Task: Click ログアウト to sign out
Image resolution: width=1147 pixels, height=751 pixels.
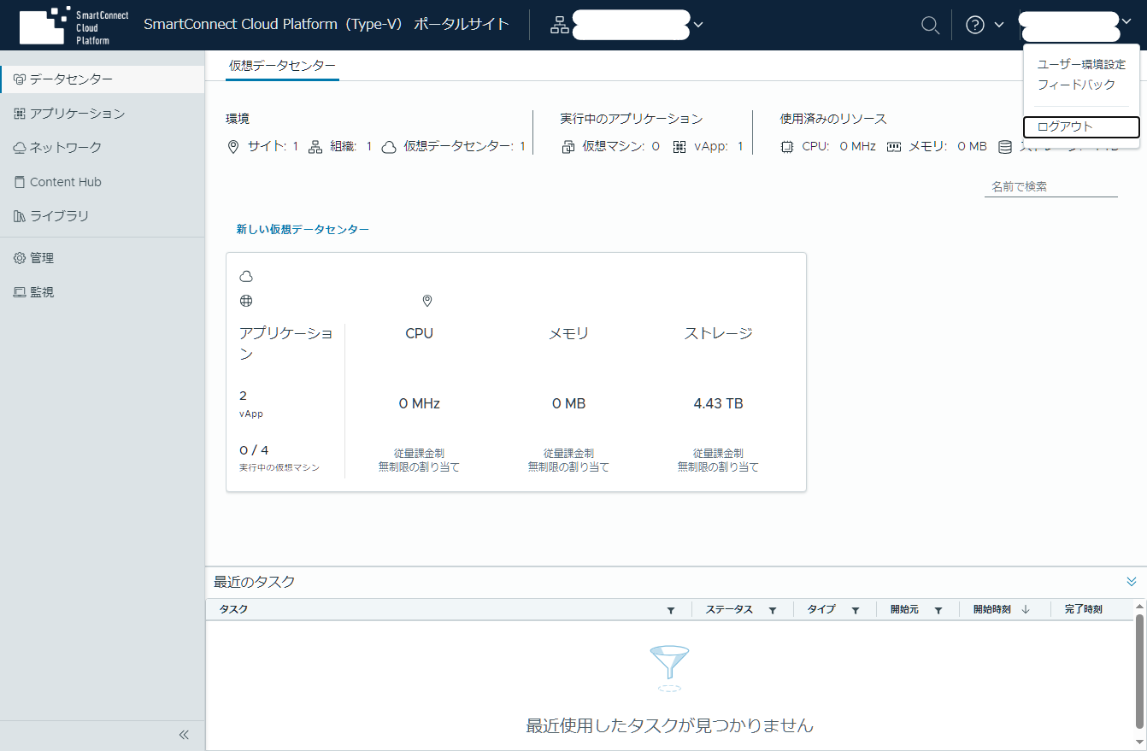Action: coord(1081,126)
